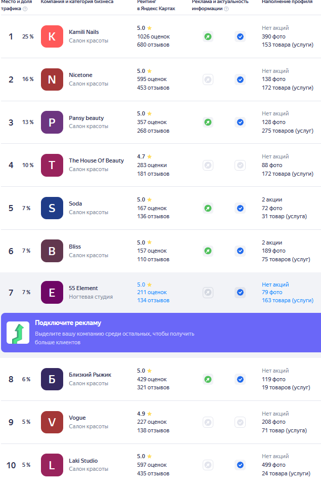Click the gray ad icon for 55 Element

(x=208, y=292)
